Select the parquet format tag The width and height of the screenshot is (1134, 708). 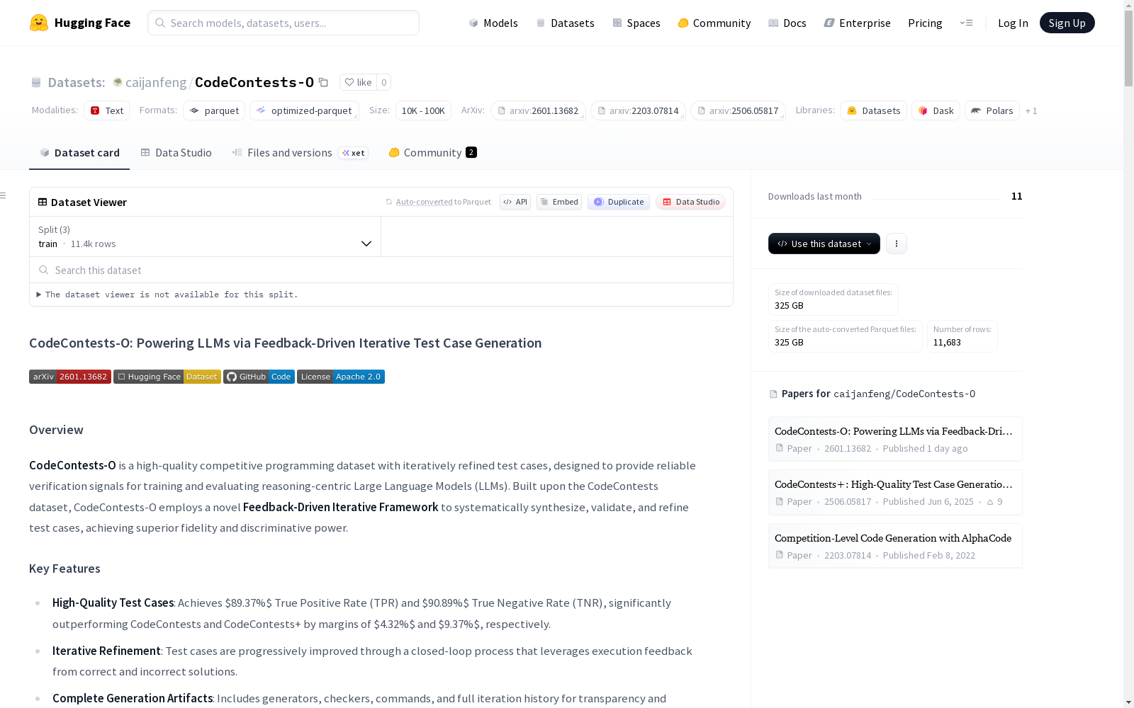pyautogui.click(x=214, y=110)
